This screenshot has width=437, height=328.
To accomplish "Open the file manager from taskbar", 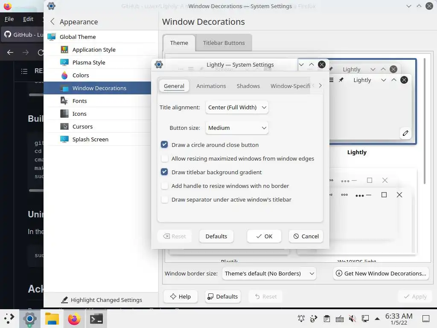I will point(52,319).
